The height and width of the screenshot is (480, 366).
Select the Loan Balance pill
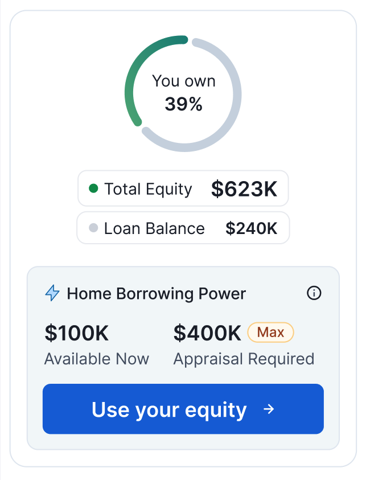(x=183, y=228)
